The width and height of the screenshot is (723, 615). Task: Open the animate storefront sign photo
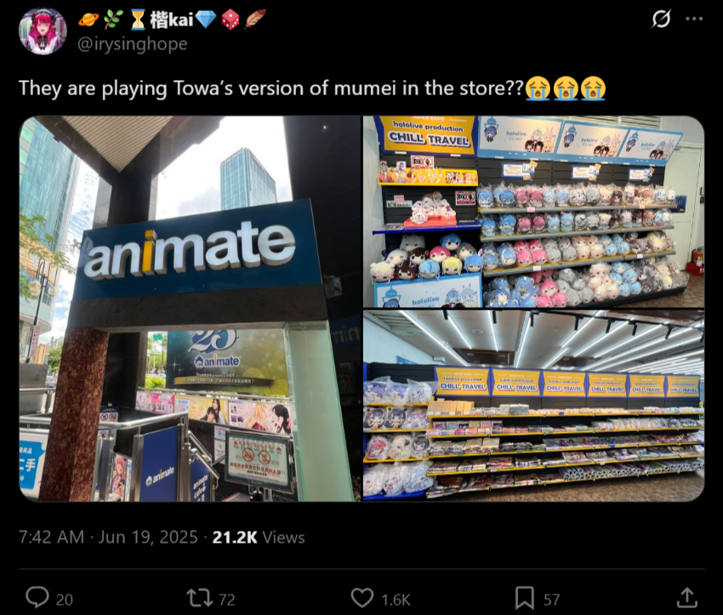tap(190, 309)
